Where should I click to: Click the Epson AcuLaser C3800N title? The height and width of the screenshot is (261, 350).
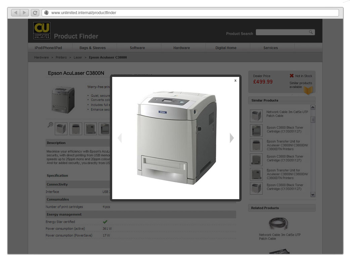76,73
